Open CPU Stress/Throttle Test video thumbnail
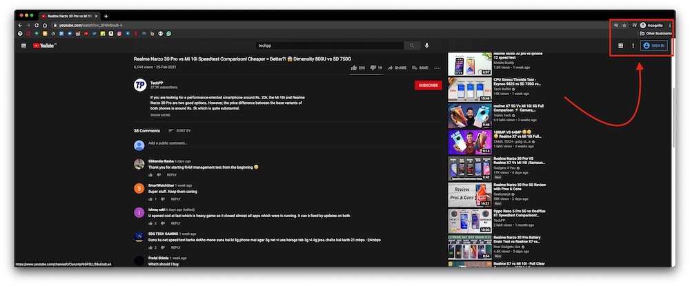This screenshot has width=690, height=286. click(469, 90)
